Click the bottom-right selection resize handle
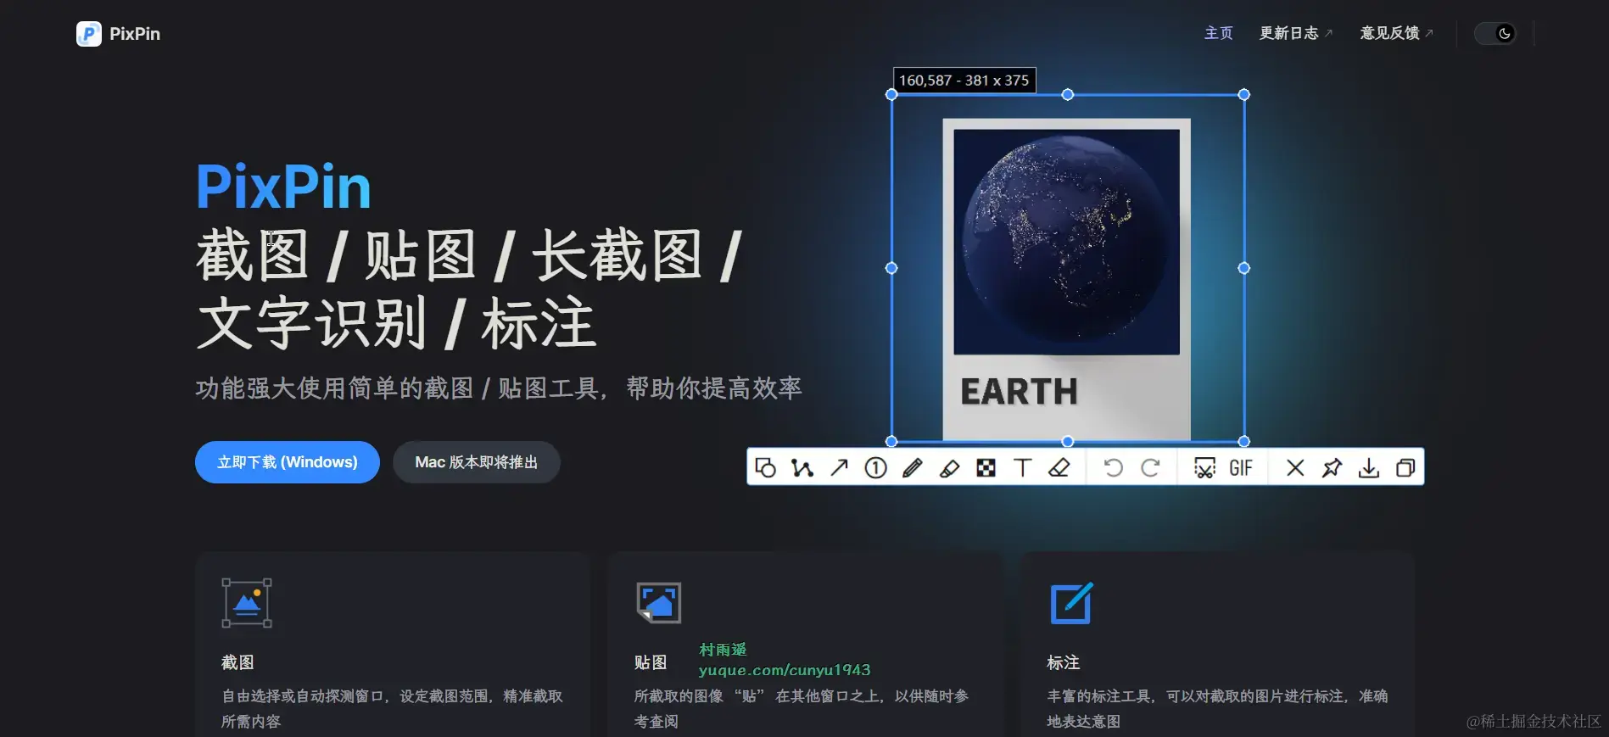This screenshot has height=737, width=1609. (1244, 441)
